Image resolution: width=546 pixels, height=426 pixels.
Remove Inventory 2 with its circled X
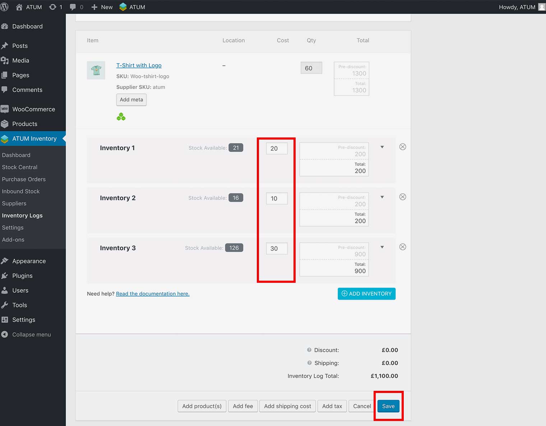(403, 197)
